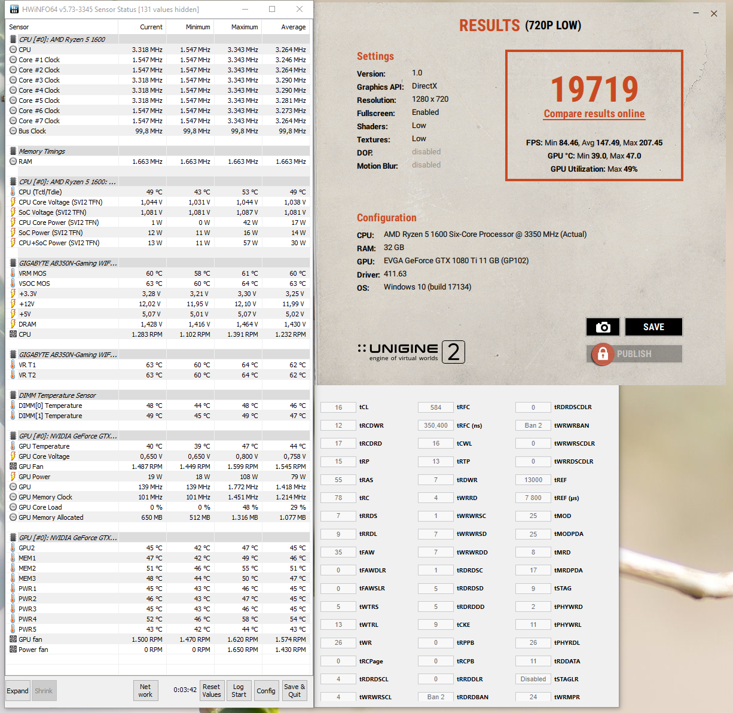Viewport: 733px width, 713px height.
Task: Select the Power fan row icon
Action: click(x=13, y=650)
